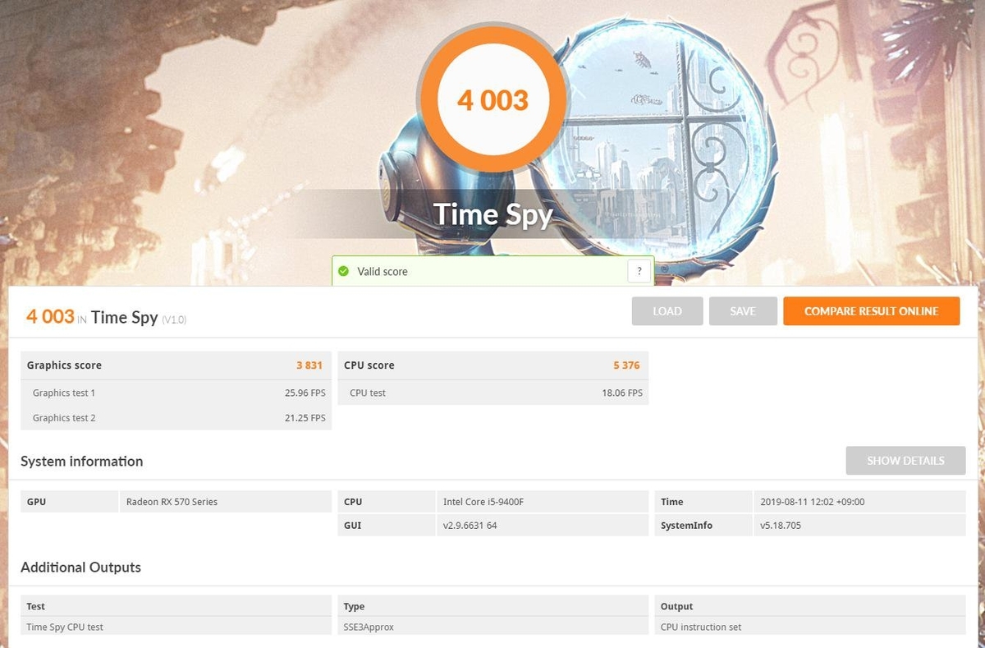The height and width of the screenshot is (648, 985).
Task: Click SHOW DETAILS in System information
Action: pos(905,461)
